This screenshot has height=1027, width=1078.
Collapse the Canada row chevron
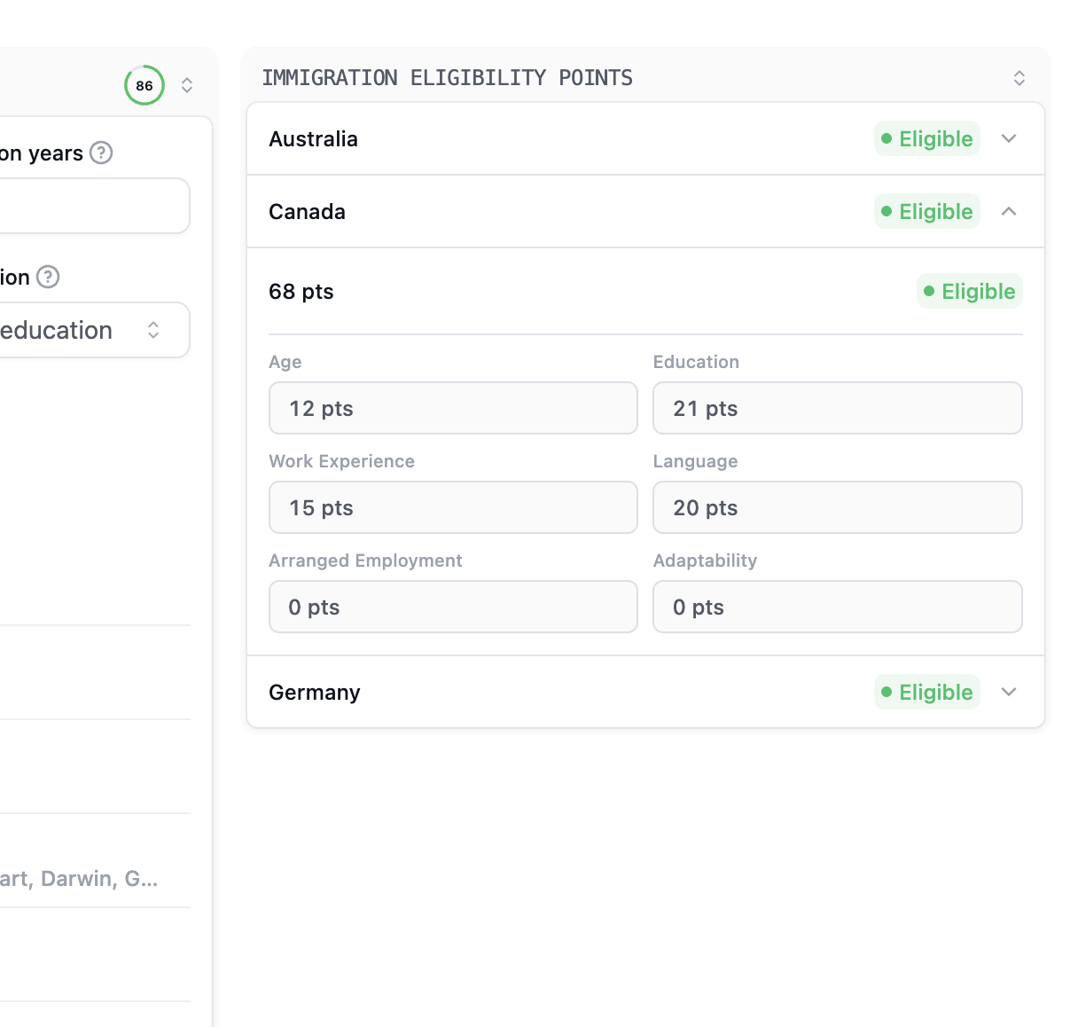coord(1009,211)
